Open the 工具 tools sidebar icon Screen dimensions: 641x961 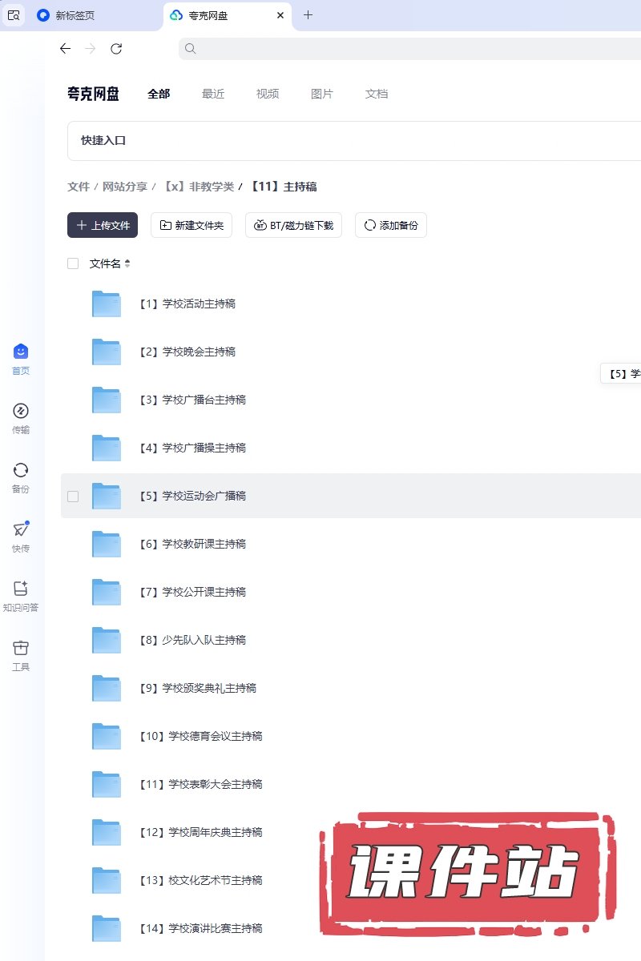click(x=21, y=649)
